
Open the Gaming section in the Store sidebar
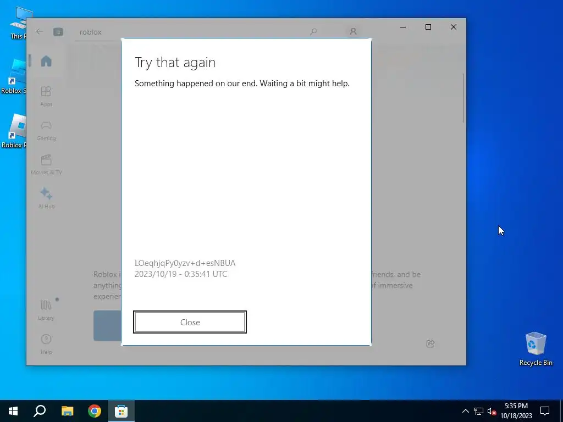[46, 130]
